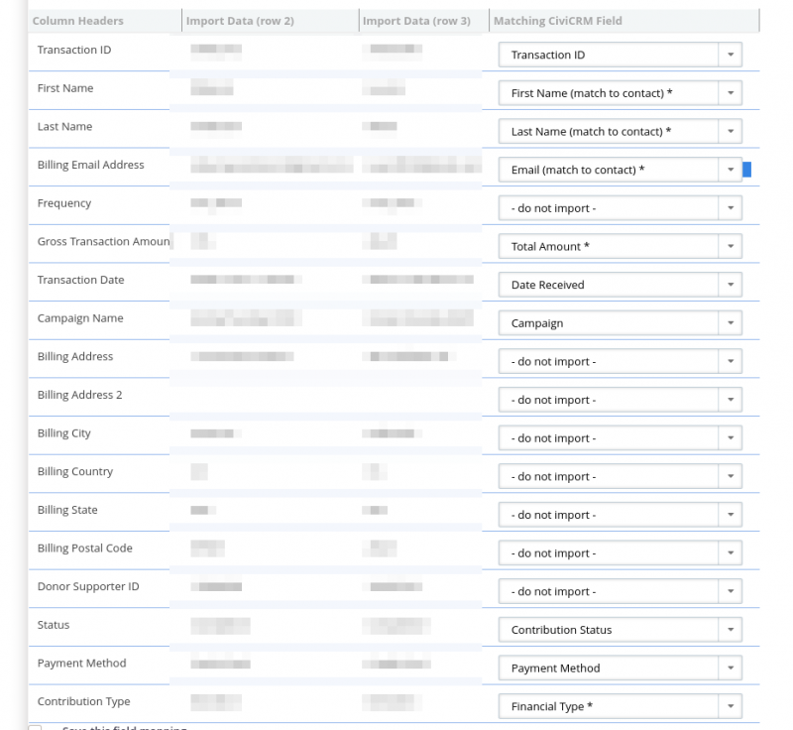Choose field for Billing State row
793x730 pixels.
coord(621,515)
